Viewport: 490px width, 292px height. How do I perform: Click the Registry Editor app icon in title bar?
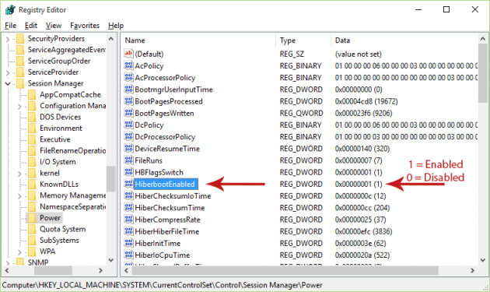point(10,9)
